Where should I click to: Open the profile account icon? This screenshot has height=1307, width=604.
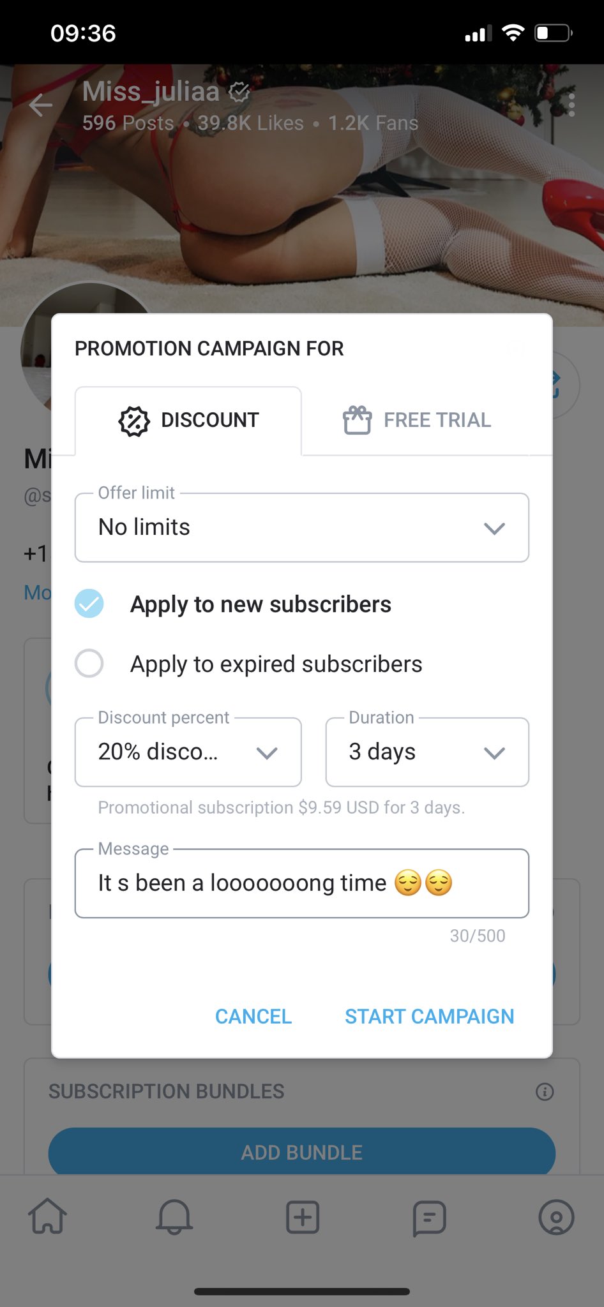tap(556, 1217)
